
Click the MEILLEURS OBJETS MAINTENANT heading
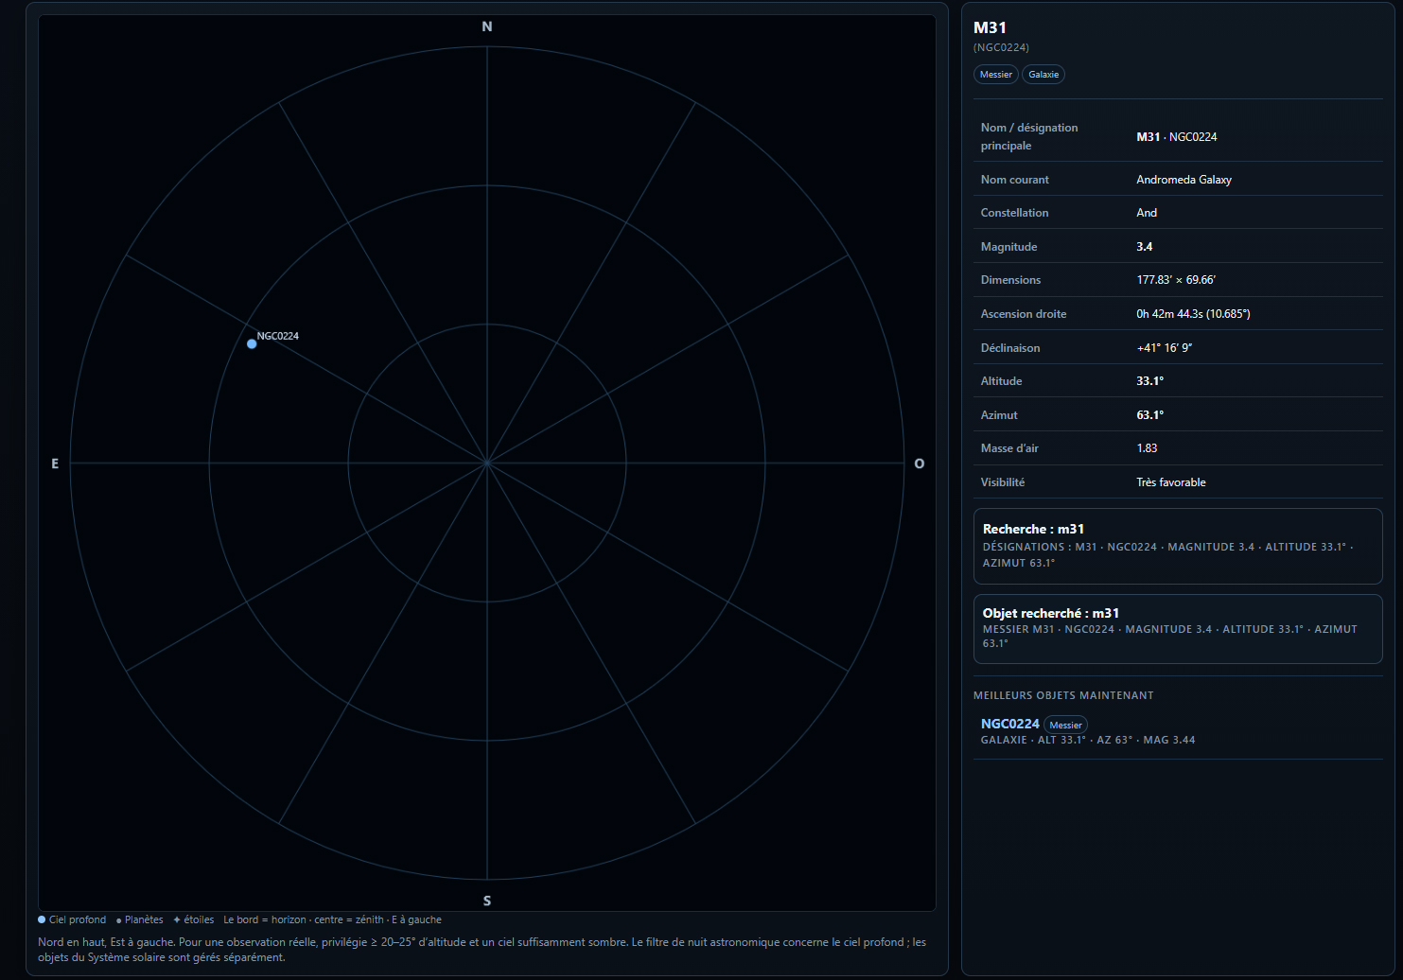point(1063,695)
